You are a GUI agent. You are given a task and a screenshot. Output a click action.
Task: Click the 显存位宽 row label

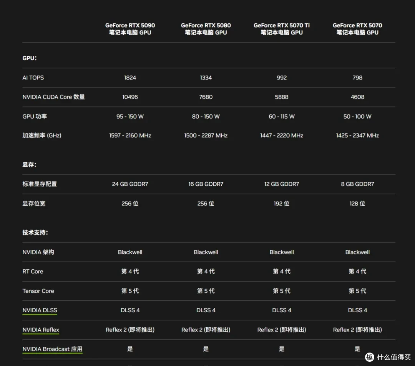click(x=34, y=203)
